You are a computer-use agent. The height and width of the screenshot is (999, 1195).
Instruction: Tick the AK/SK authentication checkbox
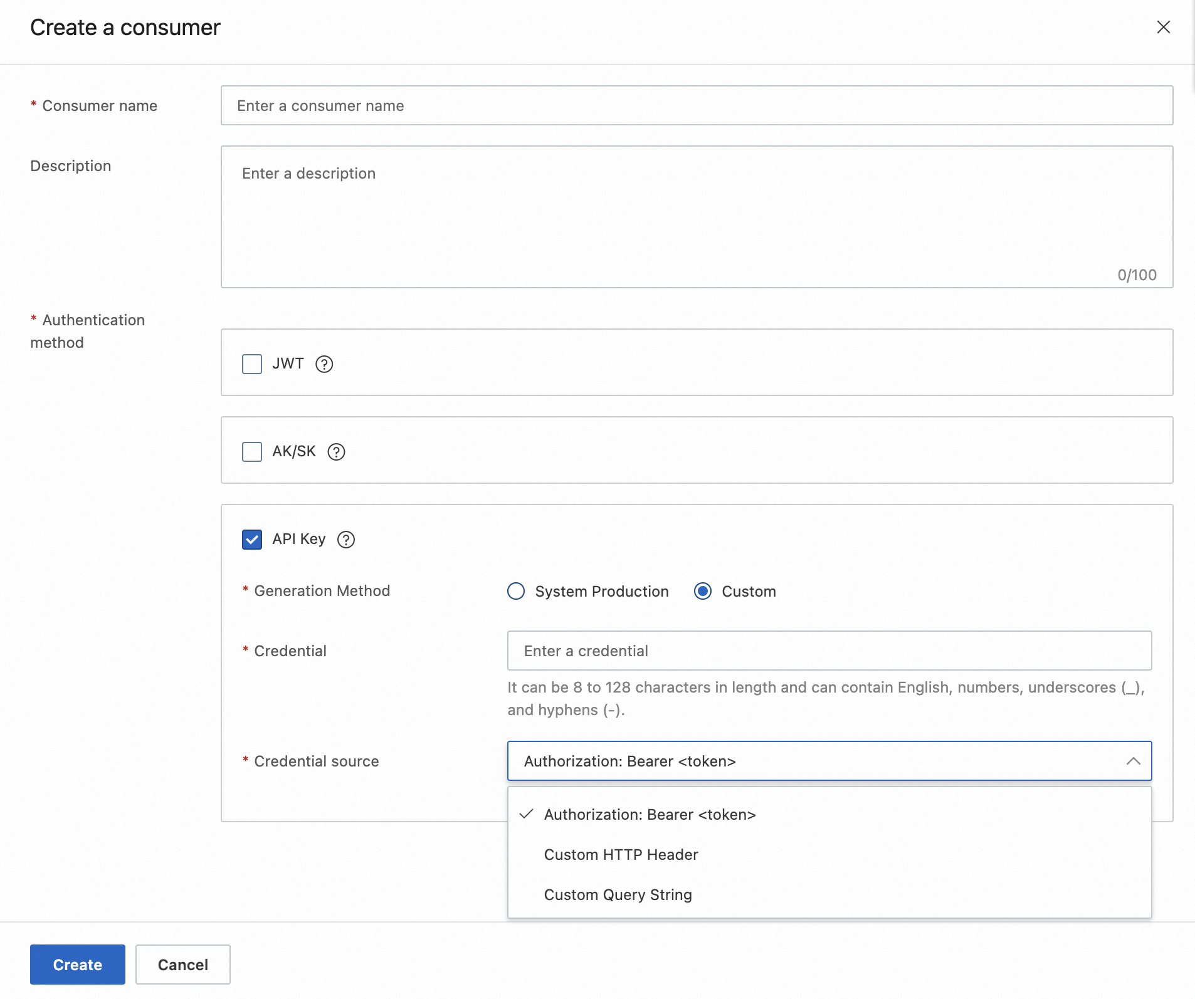(x=252, y=452)
